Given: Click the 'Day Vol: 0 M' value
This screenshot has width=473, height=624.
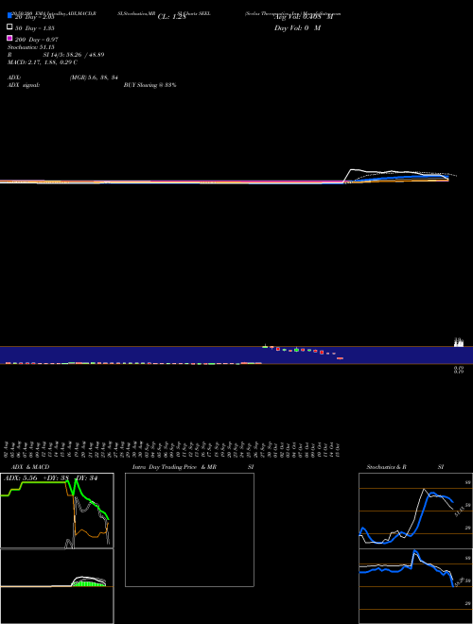Looking at the screenshot, I should tap(297, 28).
